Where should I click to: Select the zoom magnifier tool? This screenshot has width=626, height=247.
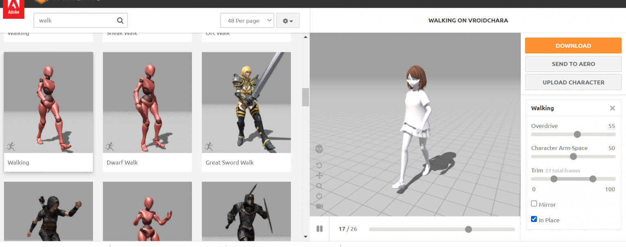319,186
